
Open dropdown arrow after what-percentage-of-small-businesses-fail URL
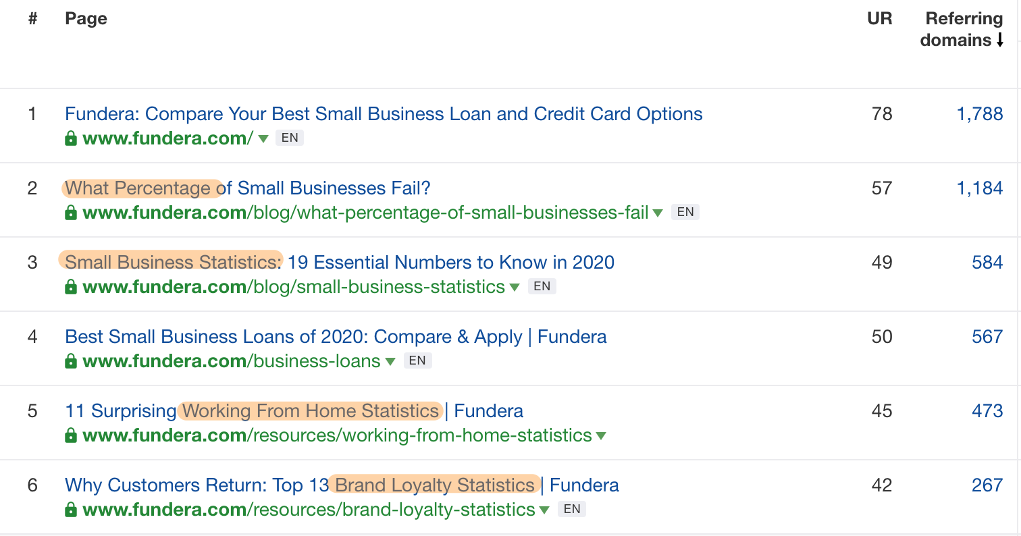[x=658, y=213]
